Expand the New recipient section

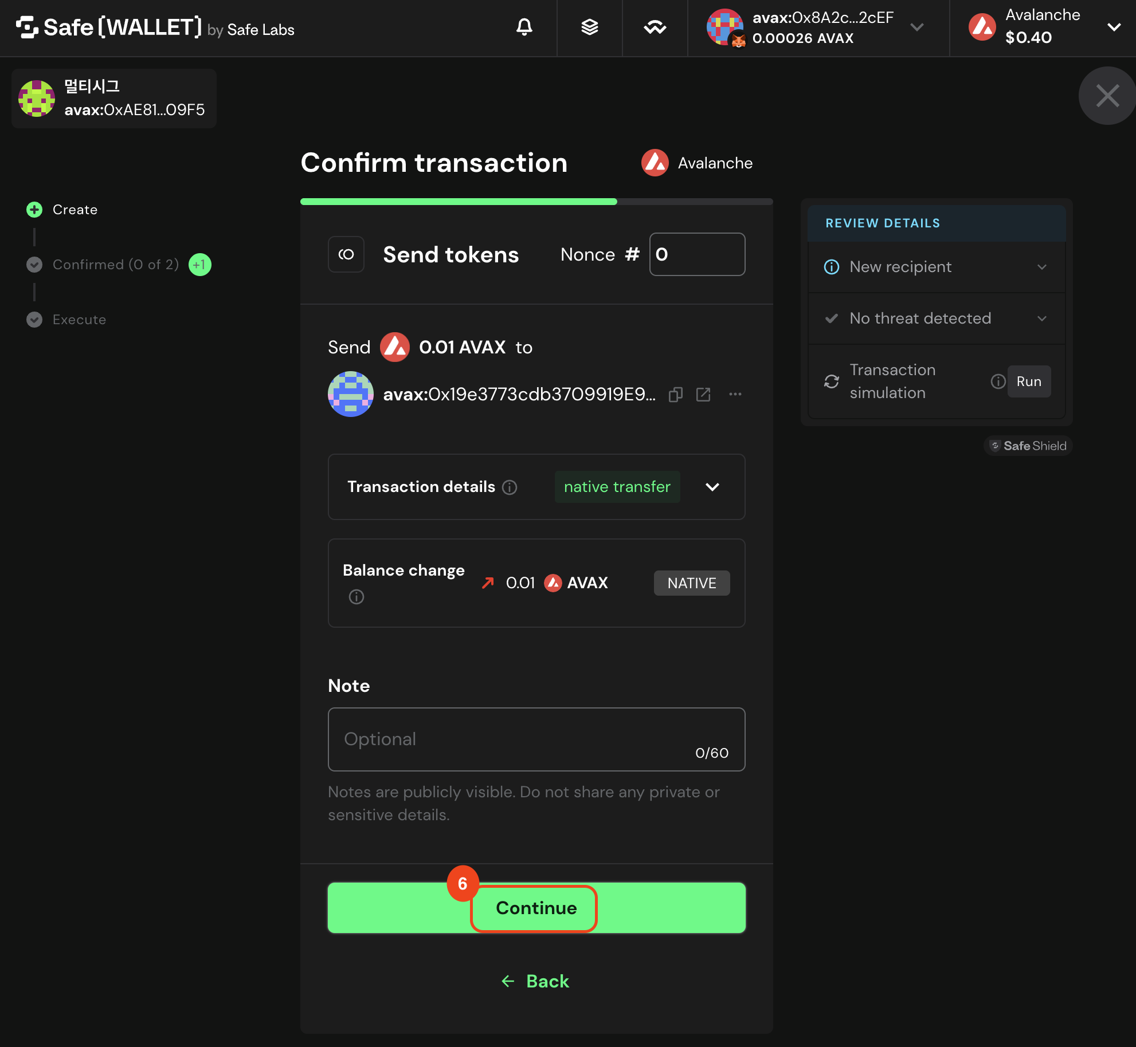pyautogui.click(x=937, y=267)
